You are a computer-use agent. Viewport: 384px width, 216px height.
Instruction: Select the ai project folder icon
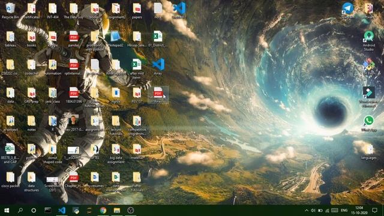(x=10, y=124)
